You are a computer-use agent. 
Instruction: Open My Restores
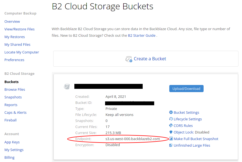(x=15, y=37)
